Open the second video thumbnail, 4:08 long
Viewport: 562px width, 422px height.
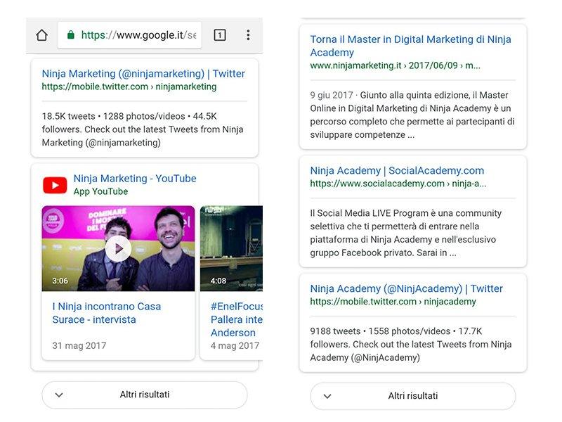click(x=231, y=248)
